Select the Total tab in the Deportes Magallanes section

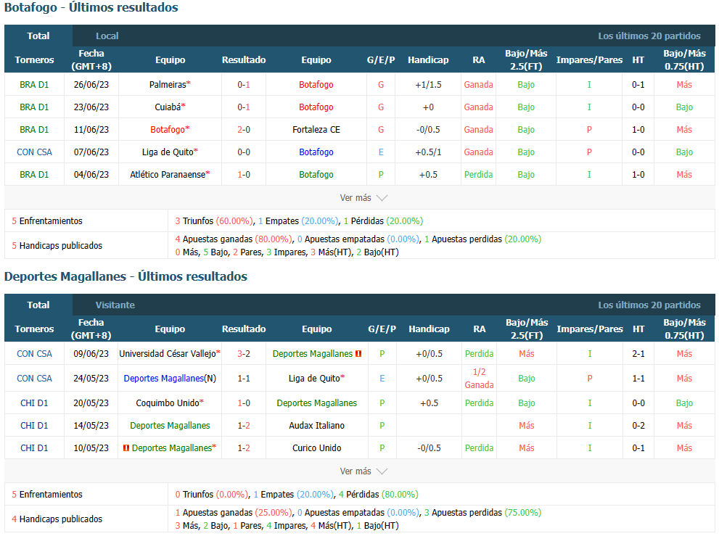coord(38,305)
